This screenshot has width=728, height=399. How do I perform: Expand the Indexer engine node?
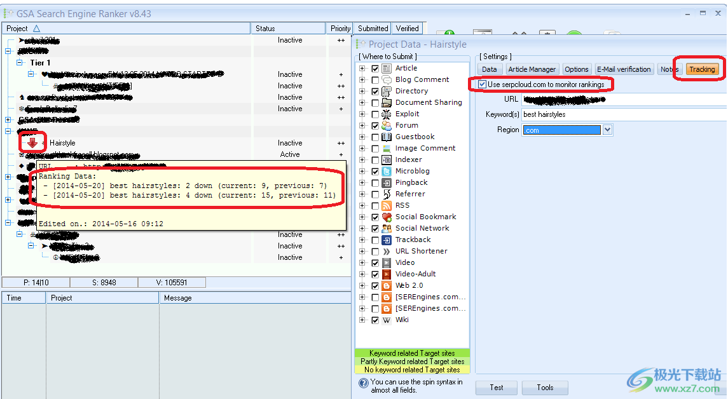362,160
